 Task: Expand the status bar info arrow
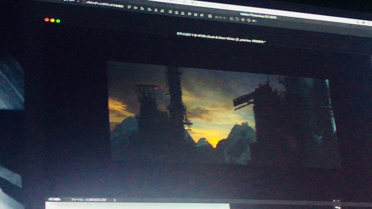pyautogui.click(x=115, y=200)
